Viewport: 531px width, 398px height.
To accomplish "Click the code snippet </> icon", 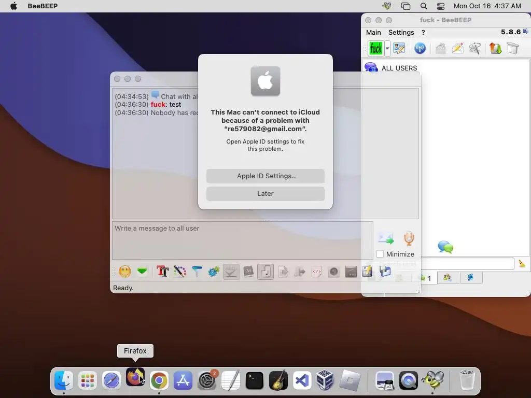I will click(x=317, y=272).
